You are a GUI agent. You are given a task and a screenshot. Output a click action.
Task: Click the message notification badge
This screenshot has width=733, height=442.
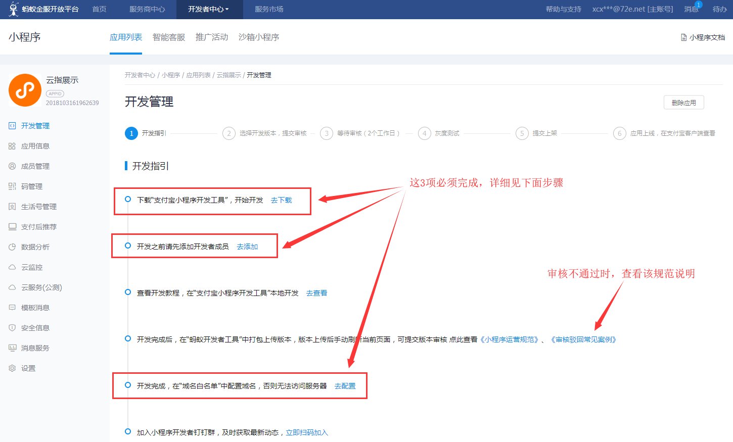699,5
